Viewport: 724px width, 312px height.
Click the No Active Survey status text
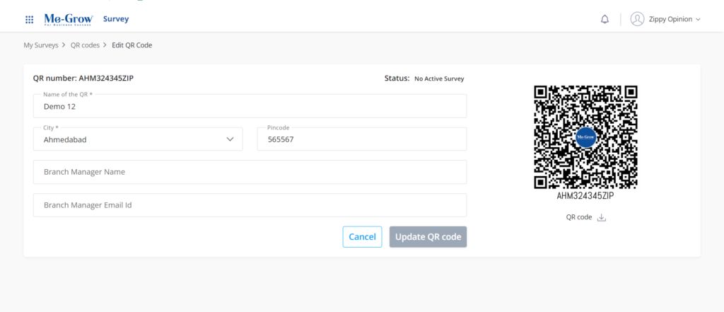(x=439, y=79)
